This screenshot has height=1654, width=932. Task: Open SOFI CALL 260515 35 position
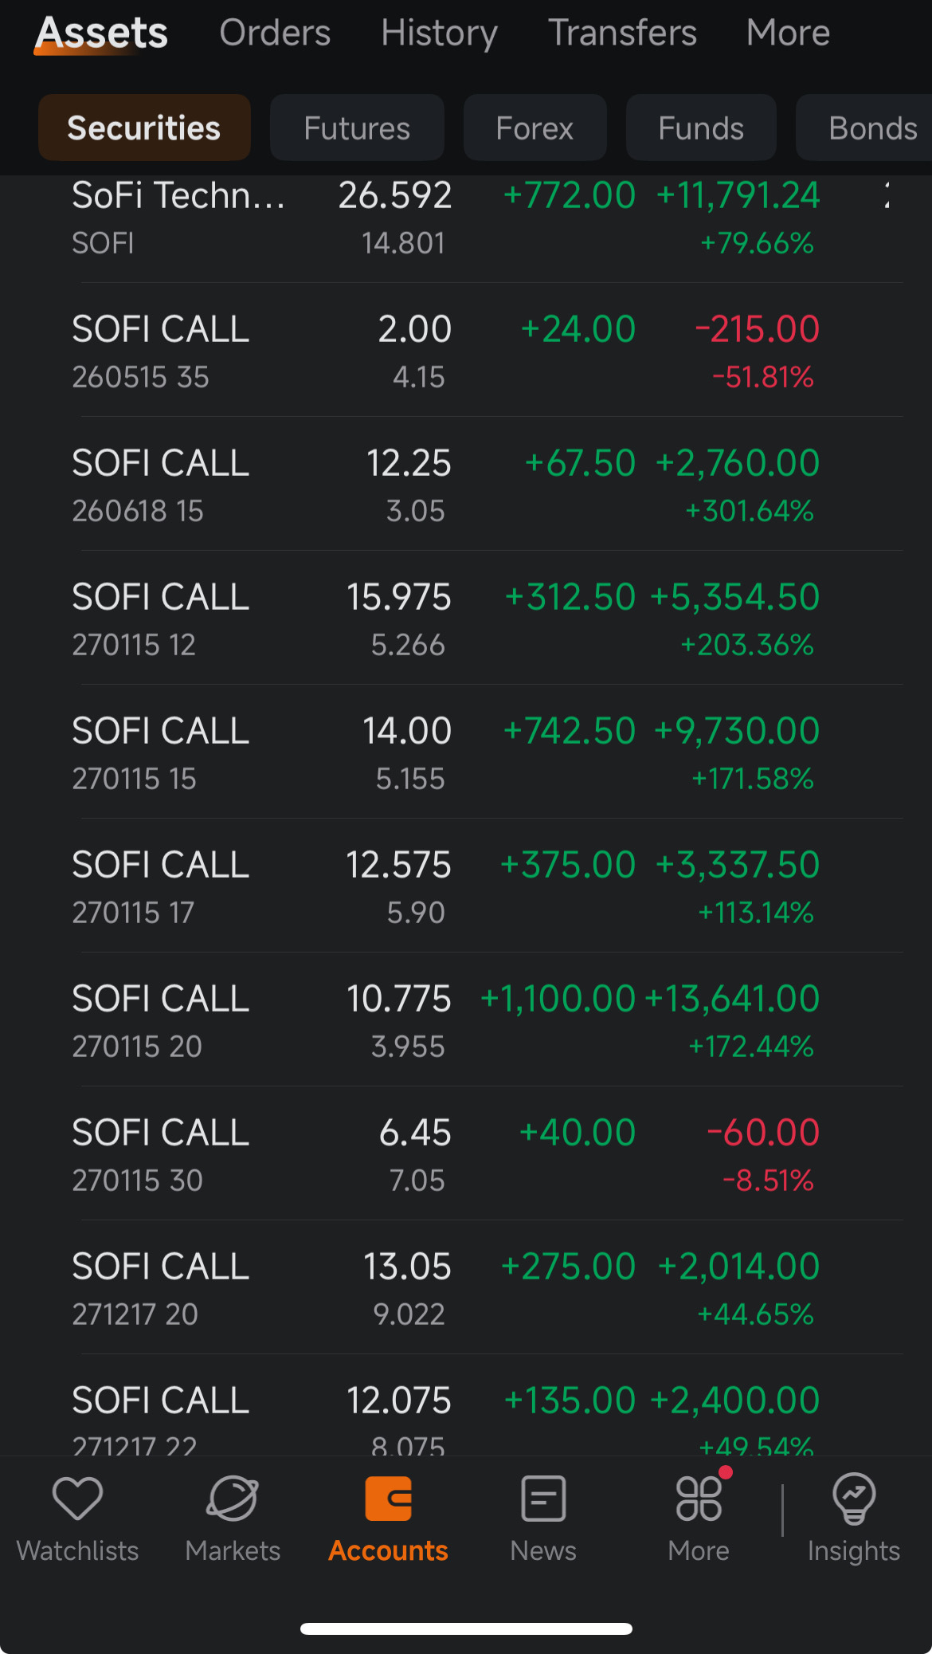pos(466,350)
